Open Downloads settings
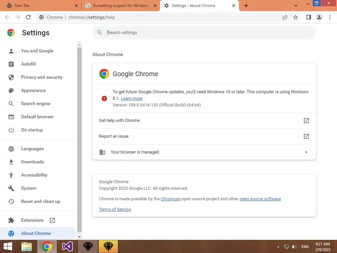Image resolution: width=337 pixels, height=253 pixels. point(33,162)
